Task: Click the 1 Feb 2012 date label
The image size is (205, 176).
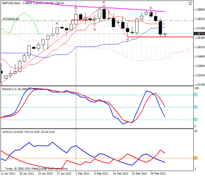Action: pyautogui.click(x=83, y=173)
